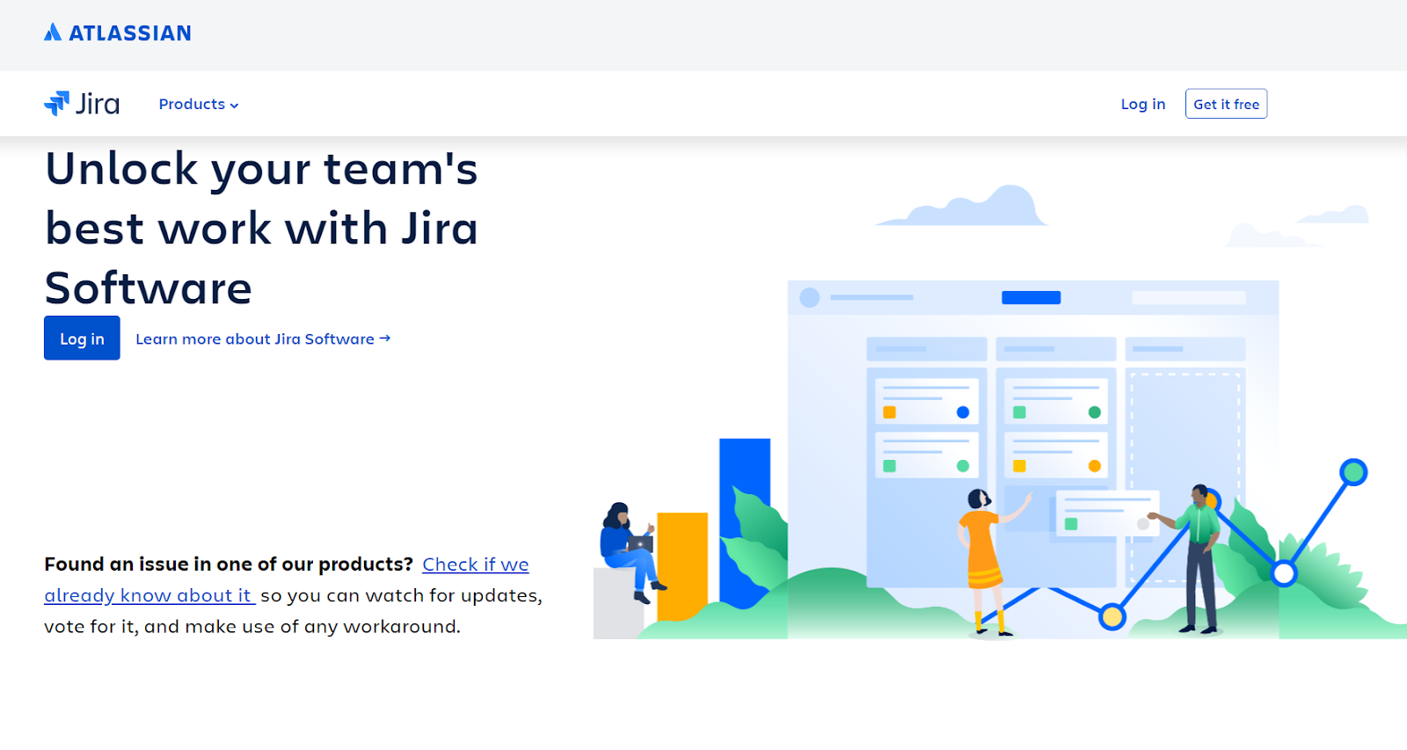The height and width of the screenshot is (750, 1407).
Task: Click the headline Unlock your team's best work
Action: (262, 229)
